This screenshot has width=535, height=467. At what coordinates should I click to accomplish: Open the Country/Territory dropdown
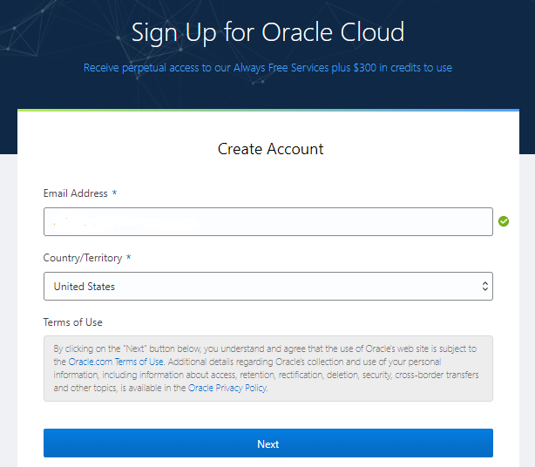point(267,286)
